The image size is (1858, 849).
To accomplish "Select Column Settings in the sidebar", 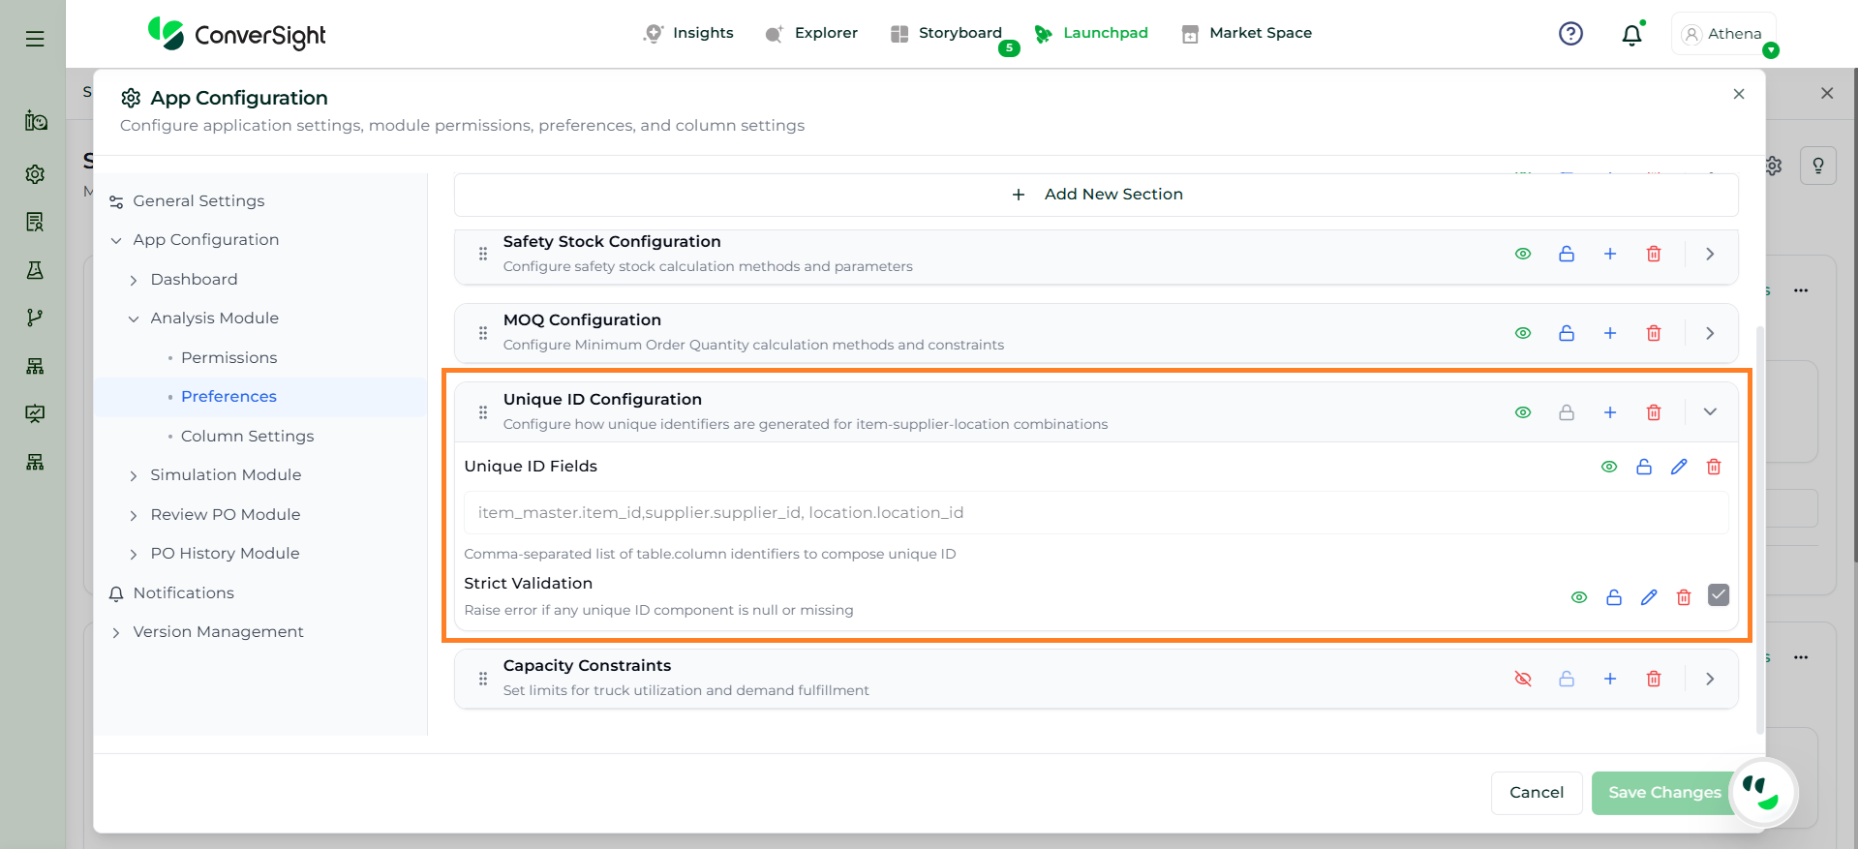I will point(247,436).
